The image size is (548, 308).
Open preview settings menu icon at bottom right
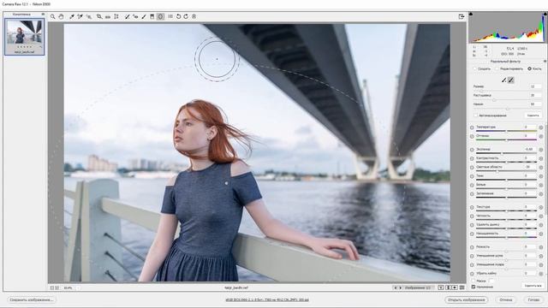click(462, 287)
